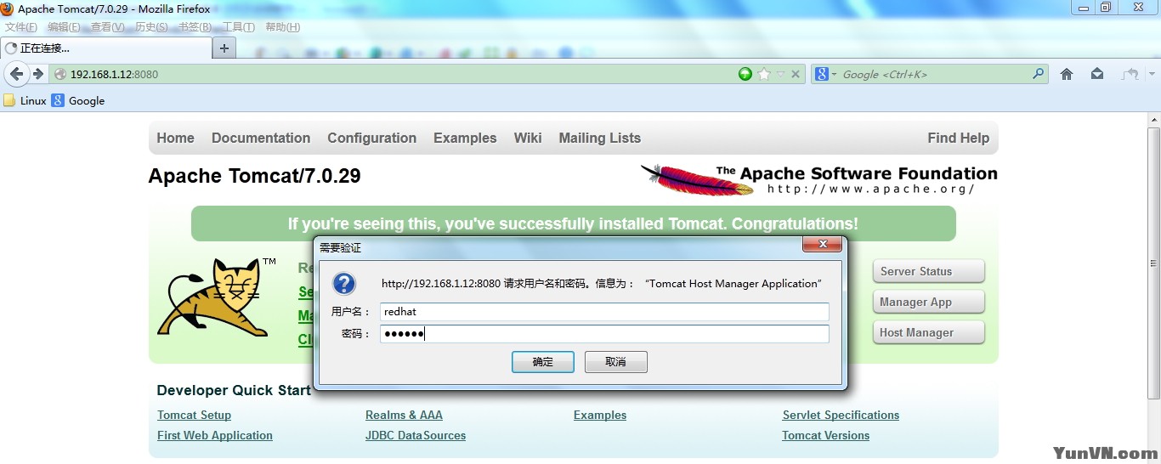Select the 正在连接 browser tab
Viewport: 1161px width, 464px height.
(x=105, y=48)
